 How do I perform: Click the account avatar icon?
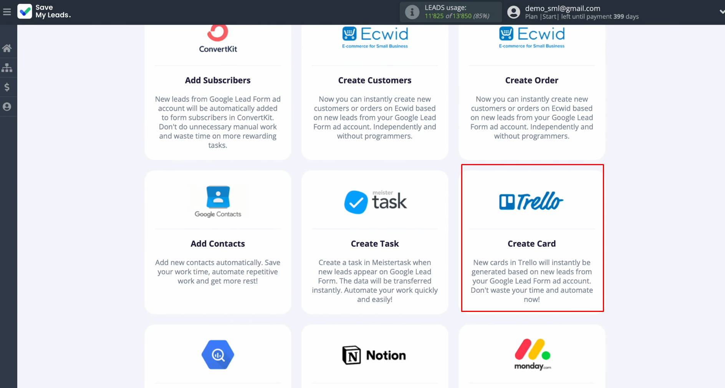[513, 12]
